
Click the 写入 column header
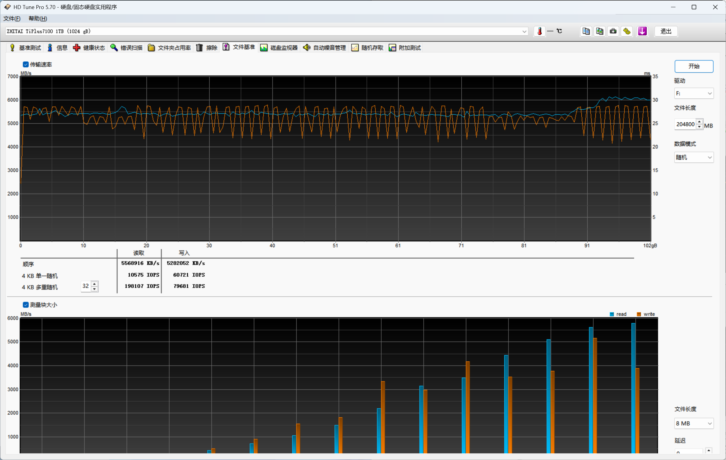coord(184,253)
